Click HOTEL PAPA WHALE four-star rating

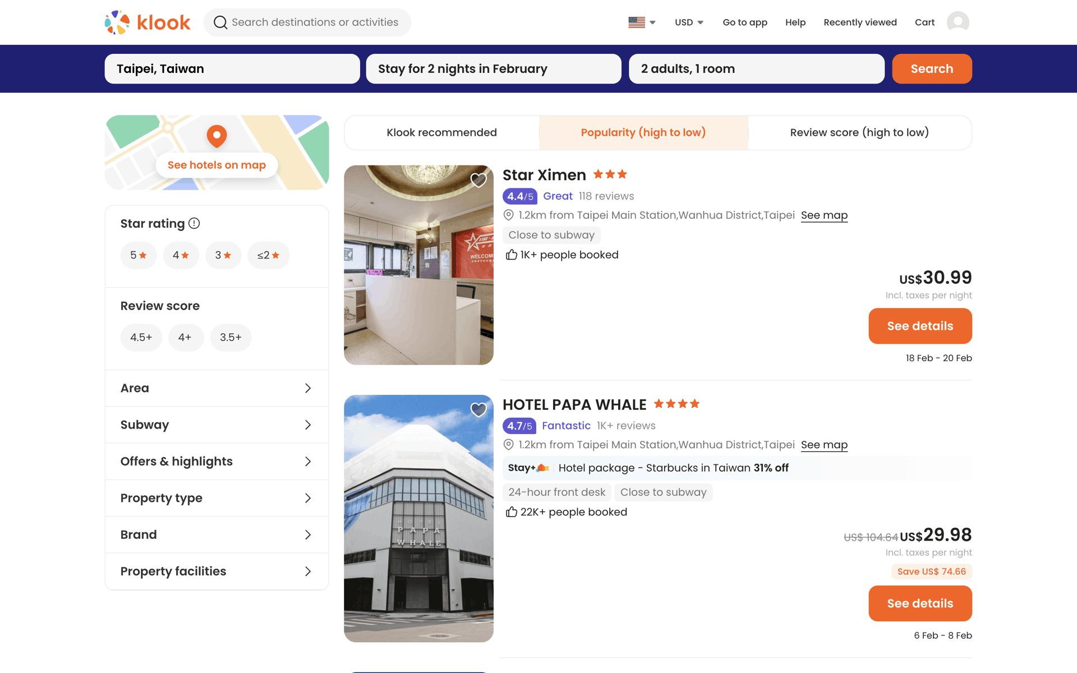click(x=676, y=404)
